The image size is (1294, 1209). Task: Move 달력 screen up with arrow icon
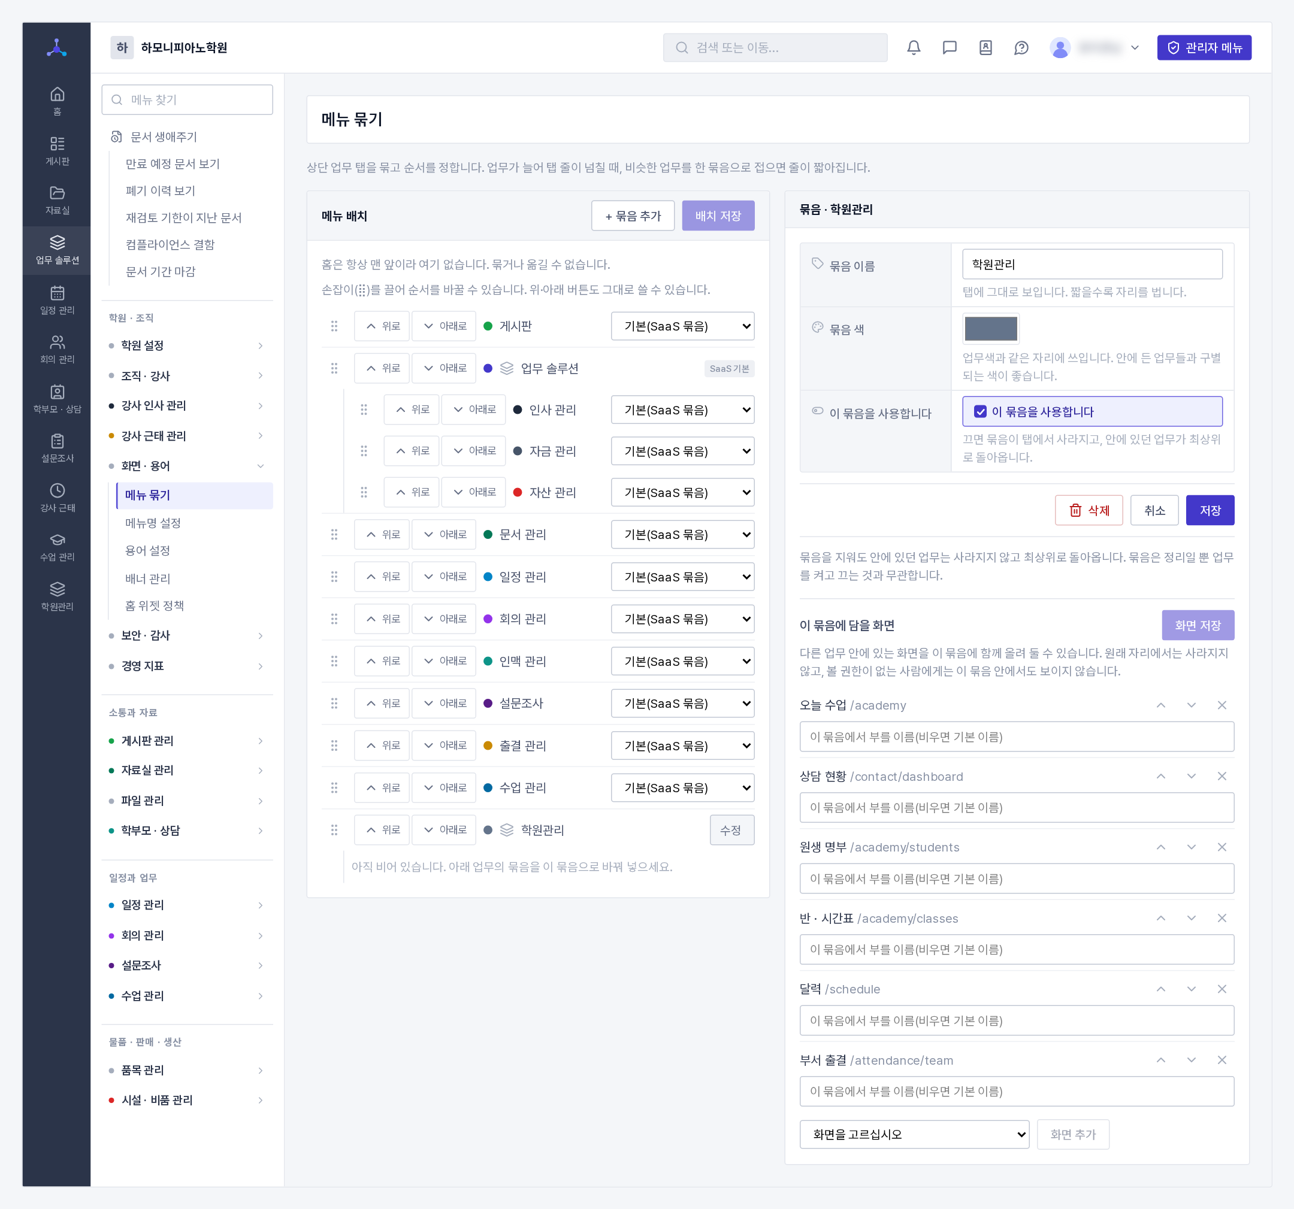click(x=1160, y=989)
